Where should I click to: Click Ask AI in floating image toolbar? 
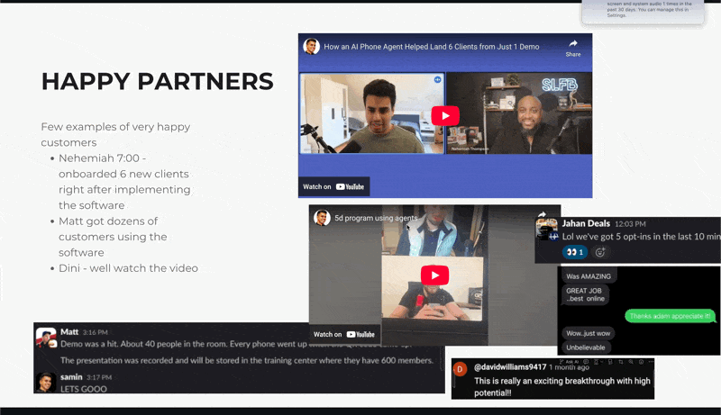(569, 362)
